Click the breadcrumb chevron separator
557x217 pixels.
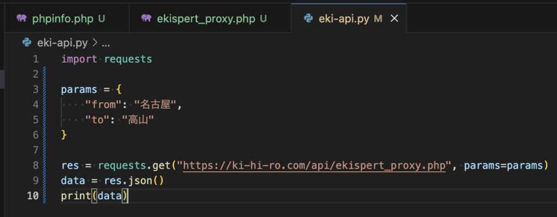[95, 44]
